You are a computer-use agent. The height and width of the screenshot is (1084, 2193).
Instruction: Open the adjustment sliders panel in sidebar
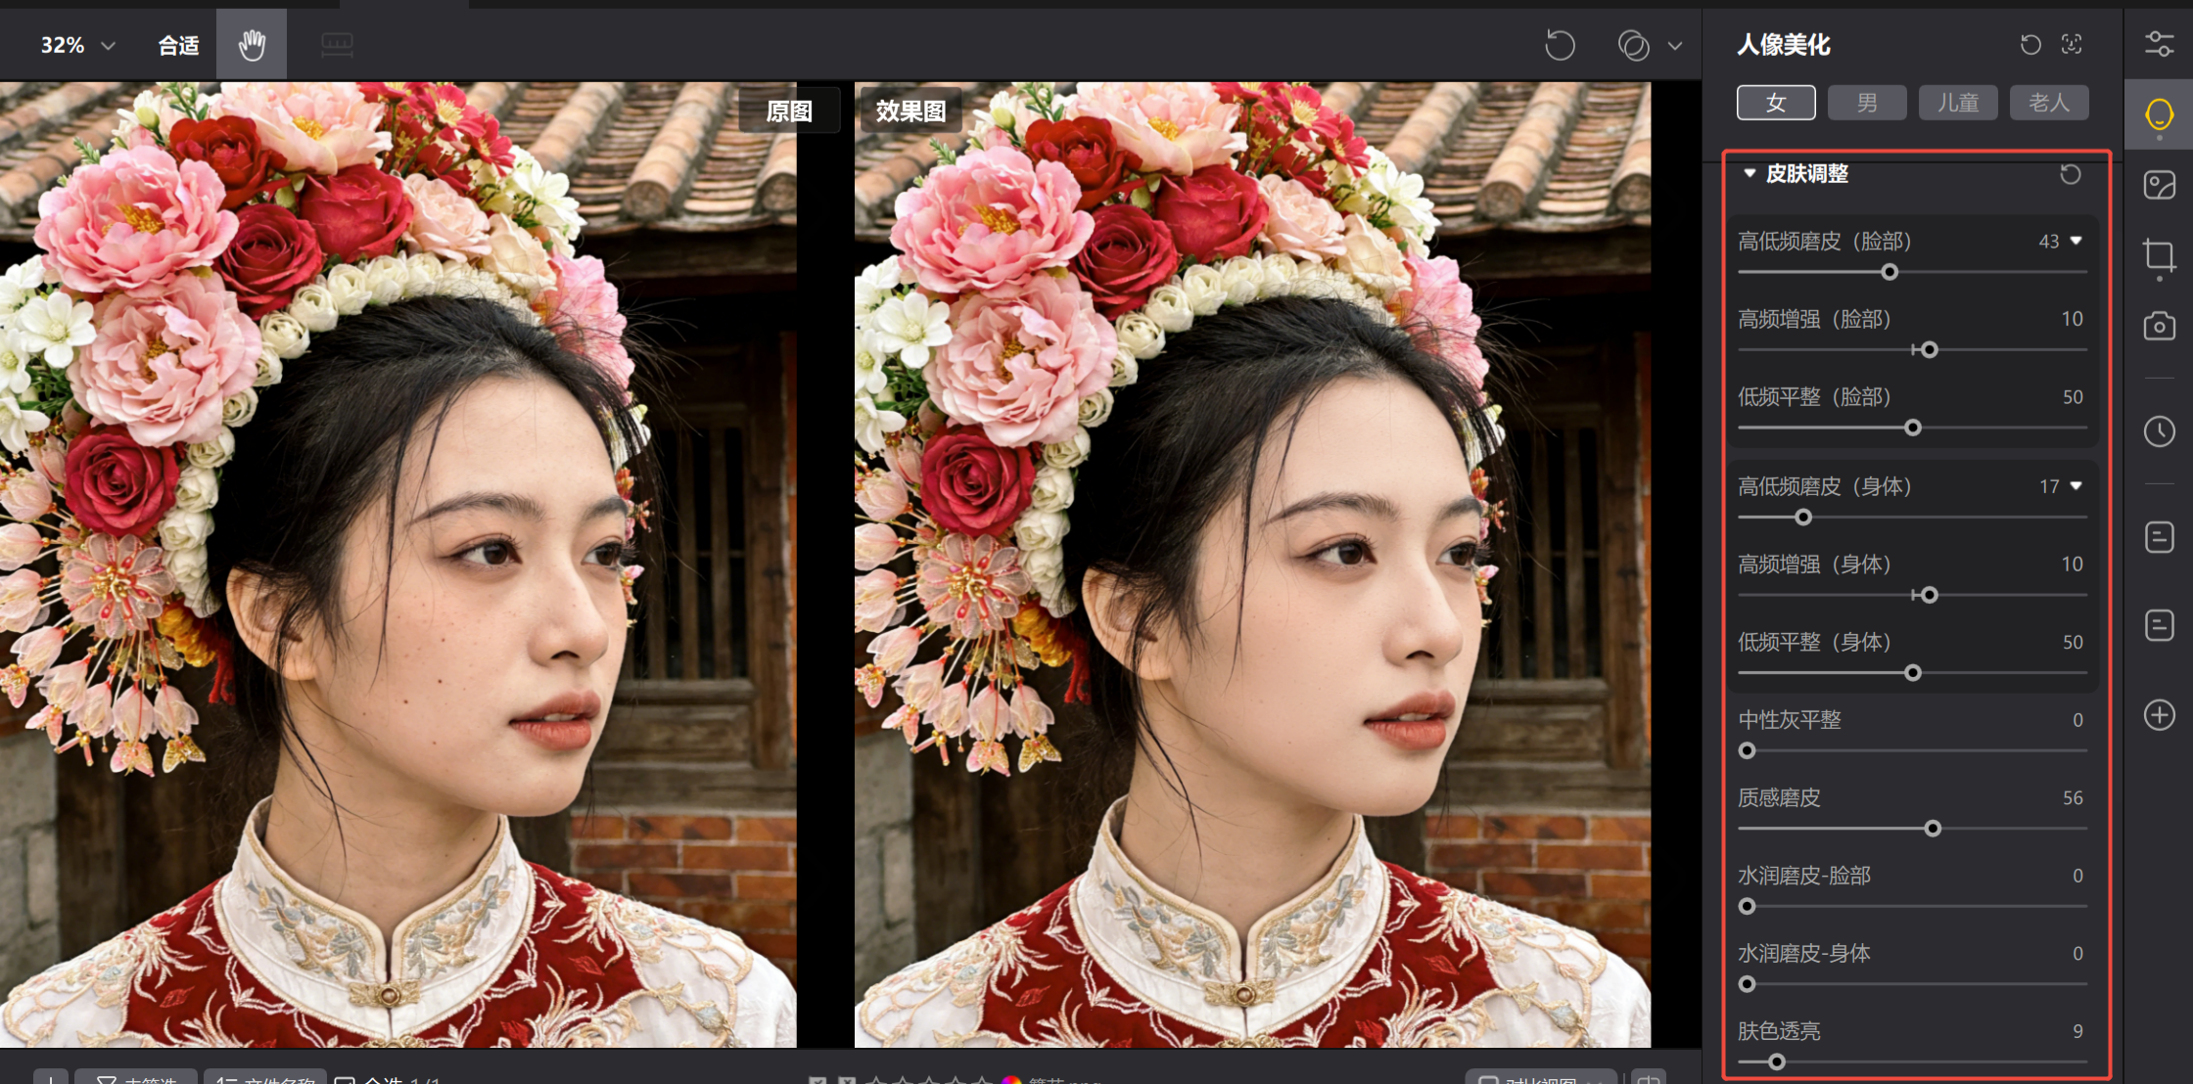click(2159, 44)
